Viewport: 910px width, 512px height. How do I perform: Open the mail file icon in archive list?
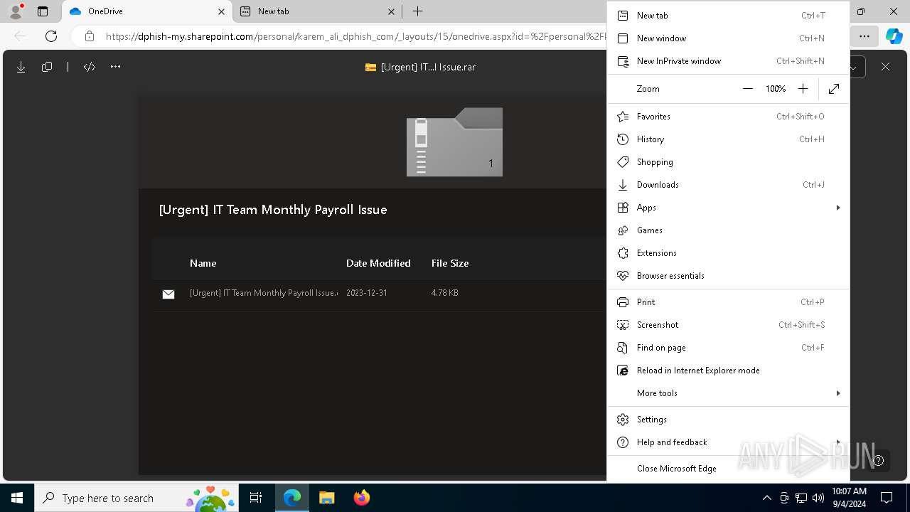click(x=168, y=294)
